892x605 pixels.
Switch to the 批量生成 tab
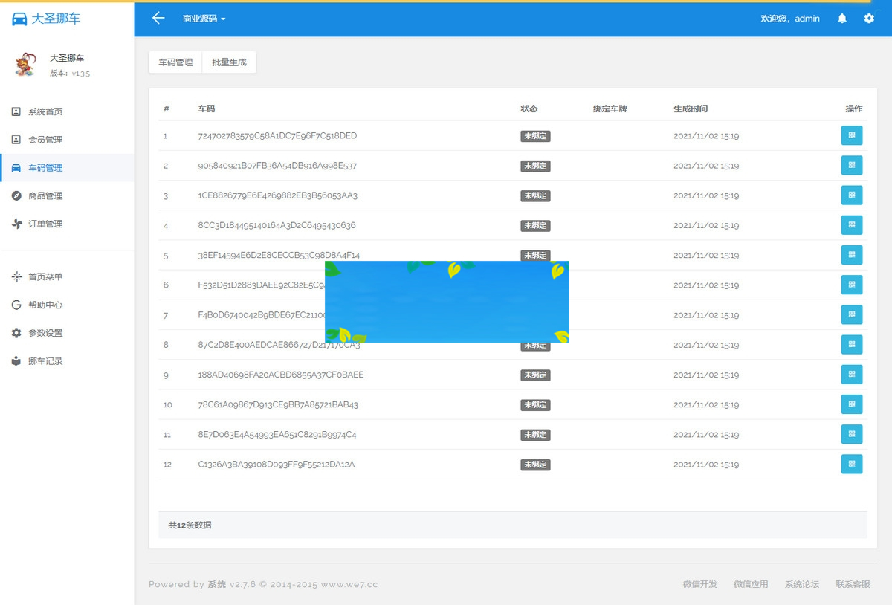229,63
